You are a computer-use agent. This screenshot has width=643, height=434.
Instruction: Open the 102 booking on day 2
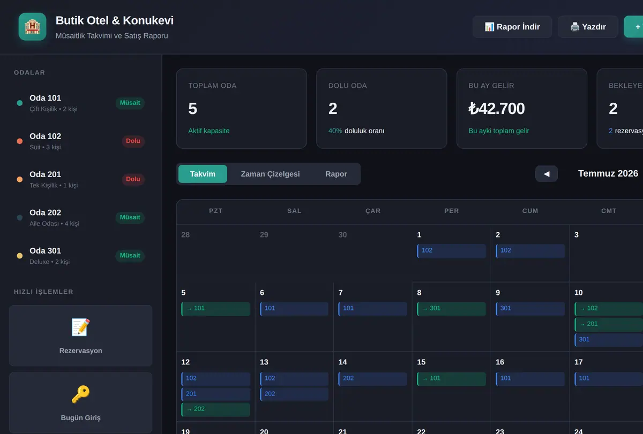coord(530,251)
